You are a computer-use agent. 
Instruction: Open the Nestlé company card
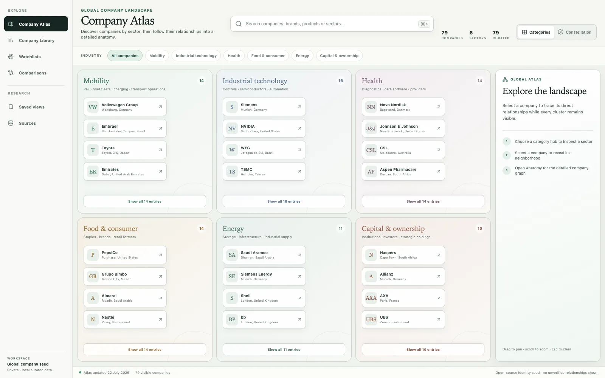click(125, 319)
